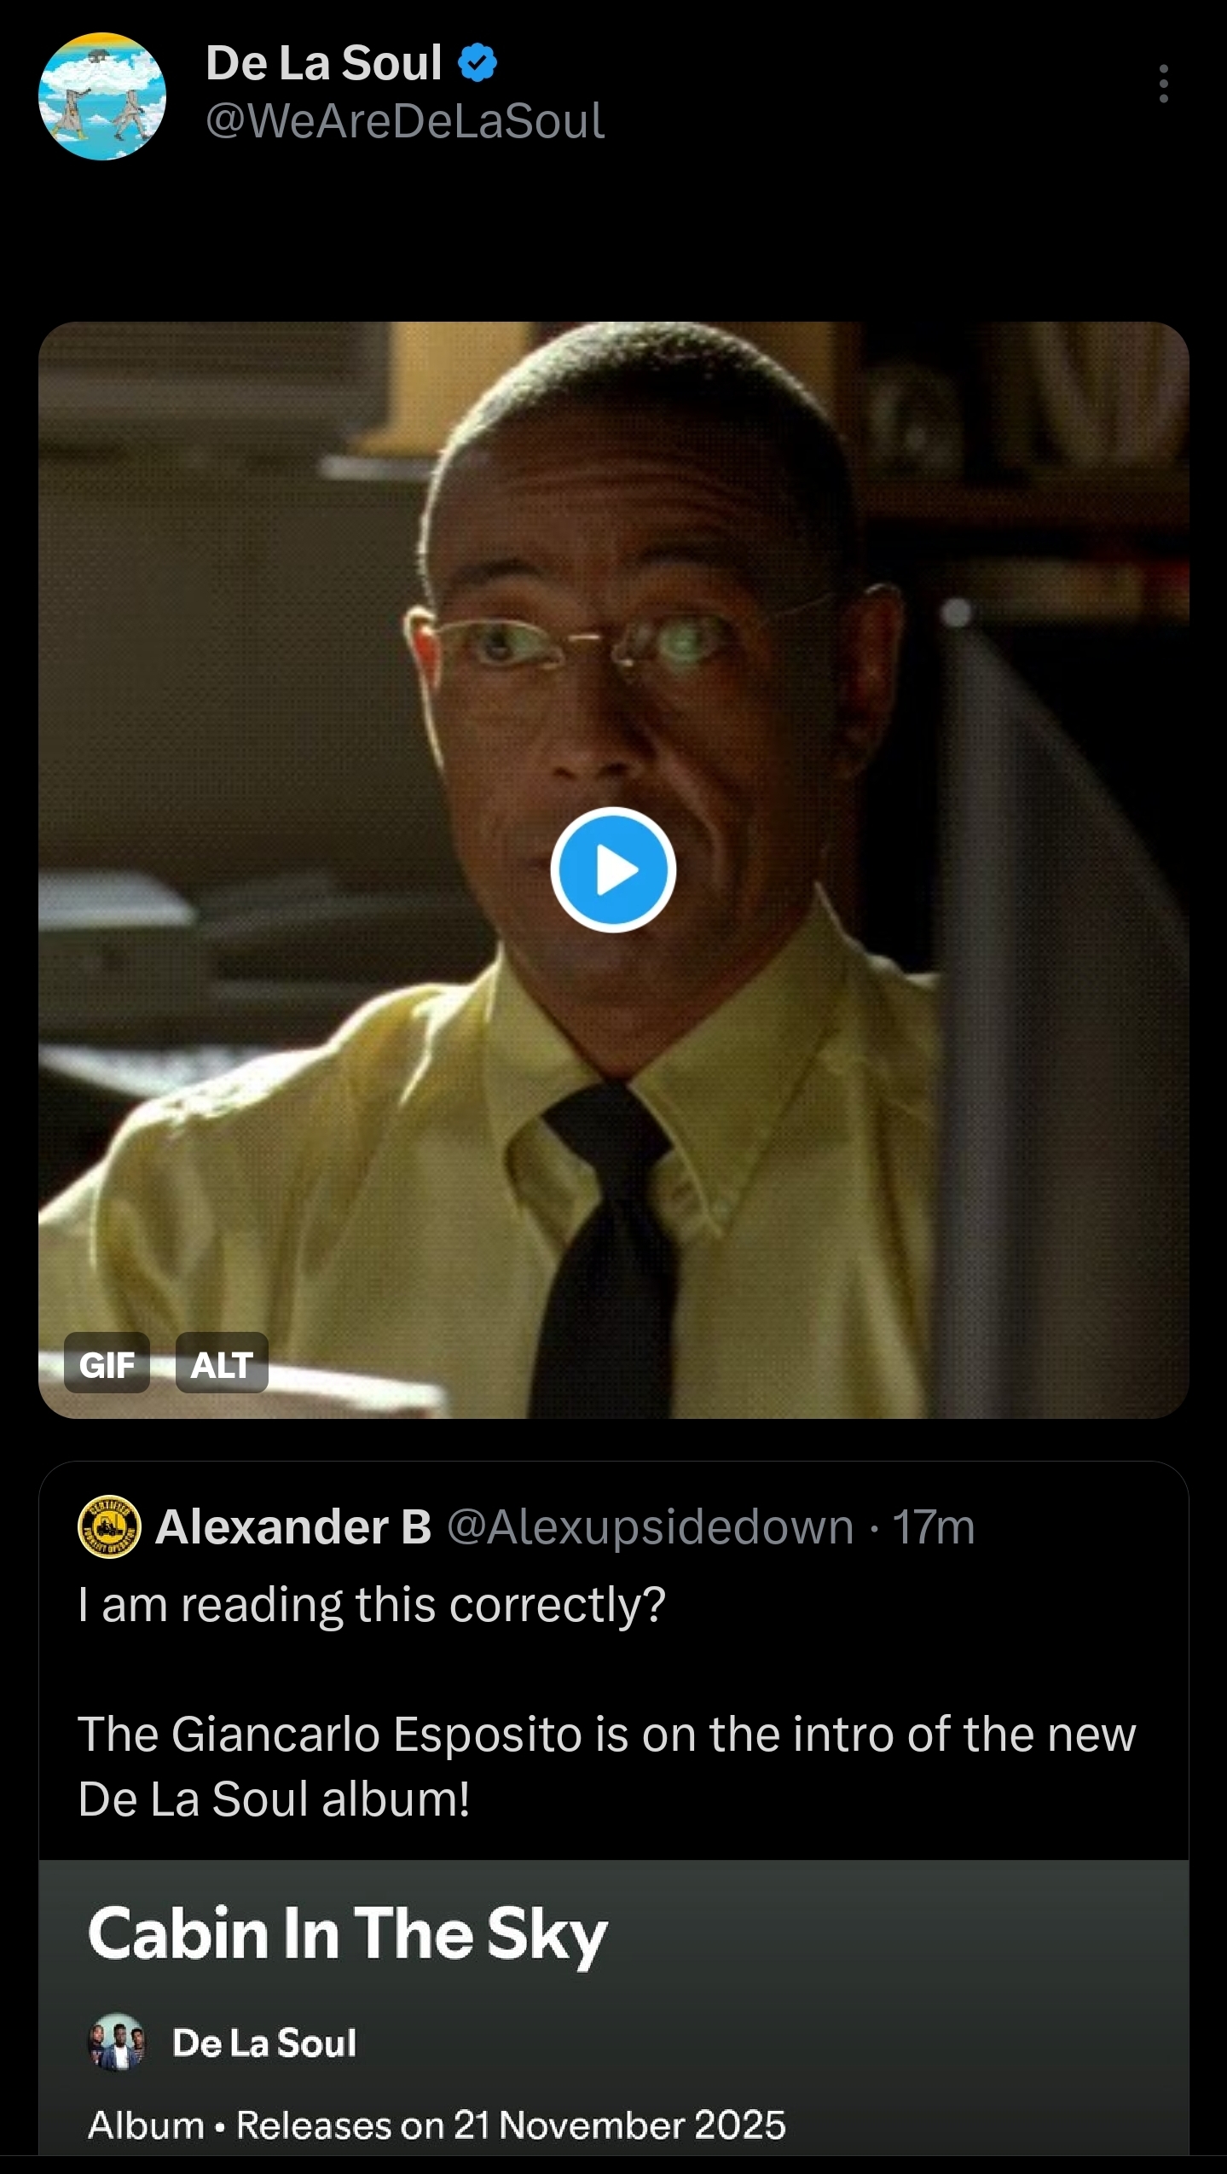Show the ALT image description

pos(222,1365)
